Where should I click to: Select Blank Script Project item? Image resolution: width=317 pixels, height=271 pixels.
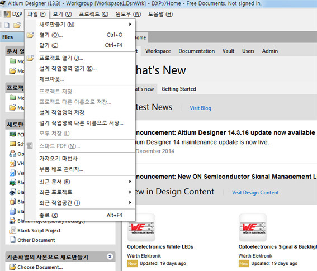pyautogui.click(x=39, y=231)
